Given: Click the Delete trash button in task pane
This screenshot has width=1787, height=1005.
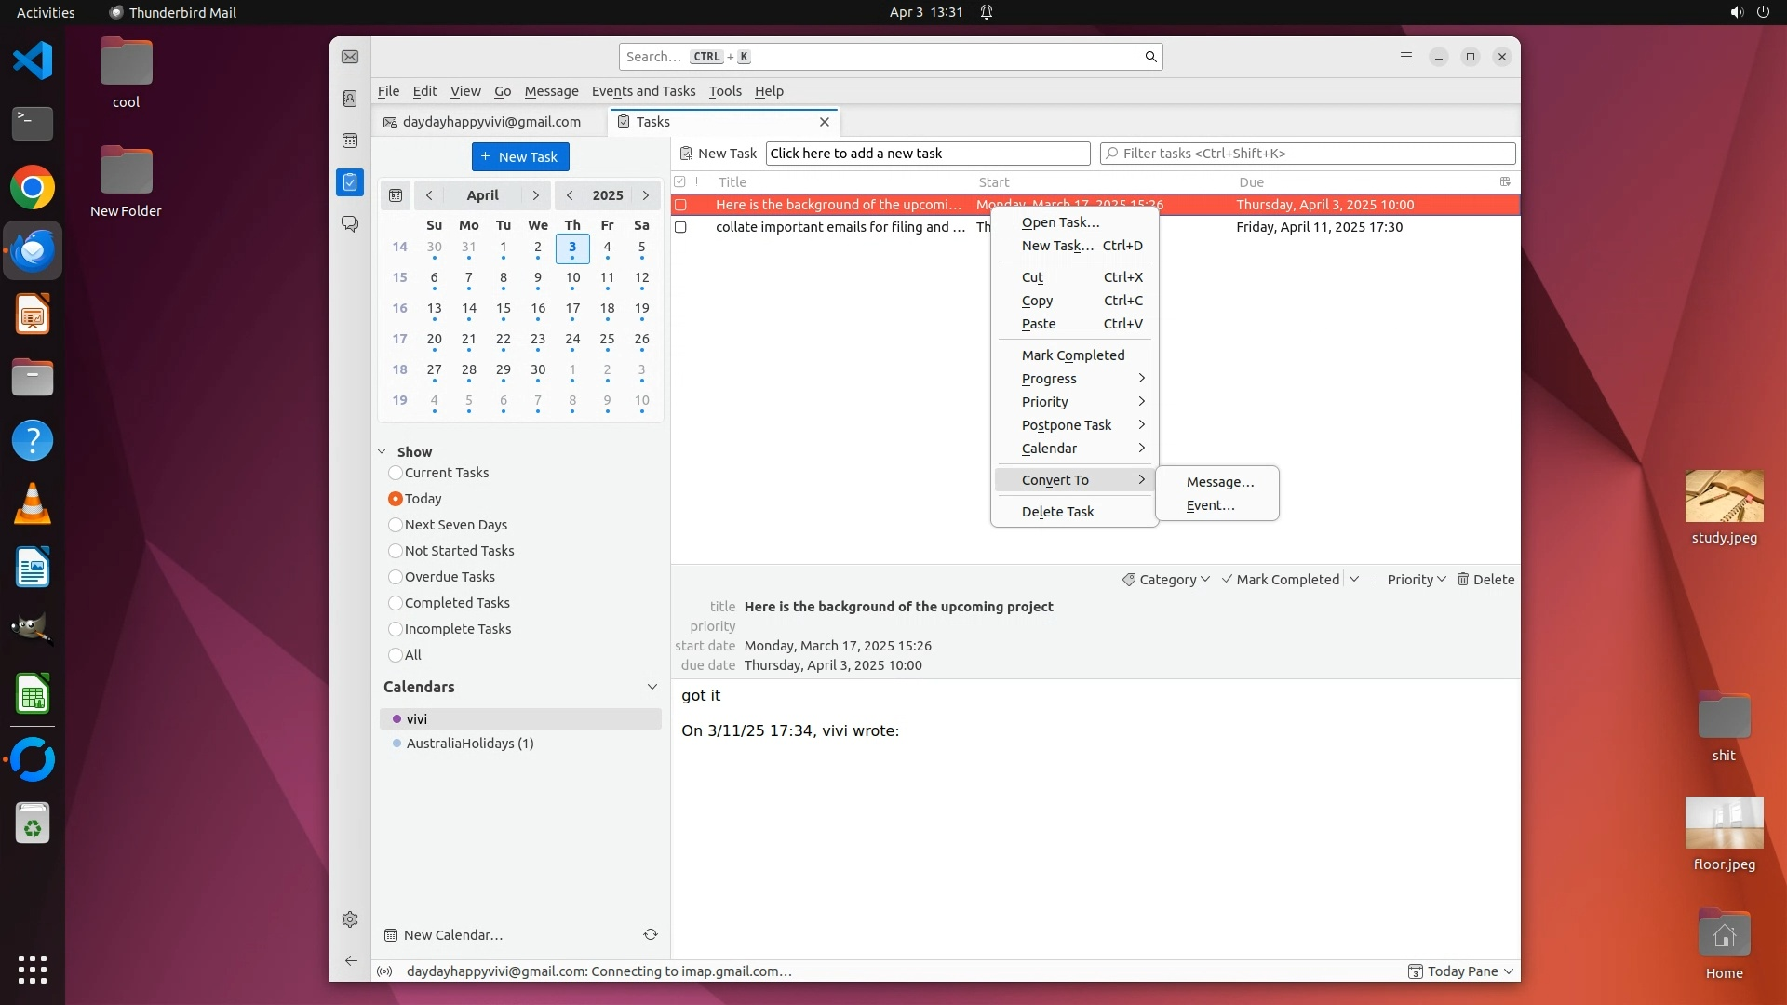Looking at the screenshot, I should (1485, 579).
